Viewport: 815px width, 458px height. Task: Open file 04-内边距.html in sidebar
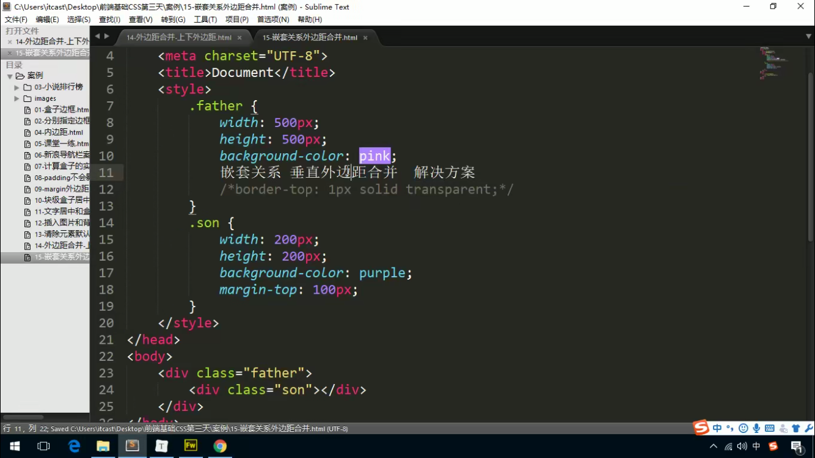click(59, 133)
